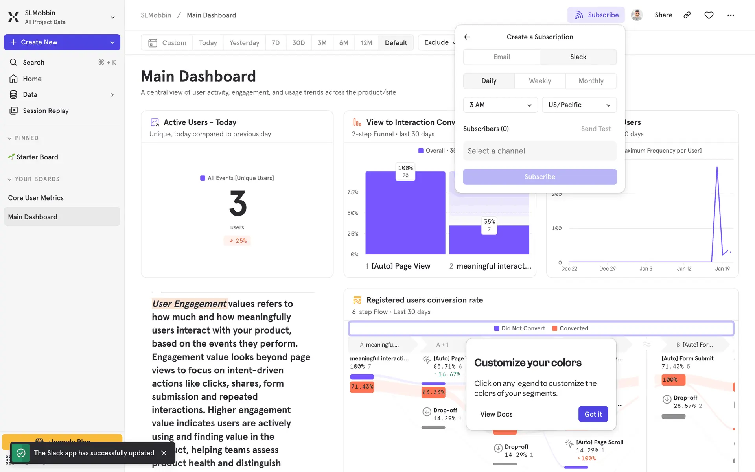This screenshot has width=755, height=472.
Task: Switch subscription delivery to Email
Action: click(501, 57)
